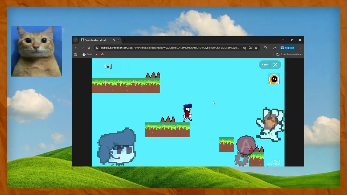Screen dimensions: 347x195
Task: Open Todos los marcadores folder
Action: pos(289,54)
